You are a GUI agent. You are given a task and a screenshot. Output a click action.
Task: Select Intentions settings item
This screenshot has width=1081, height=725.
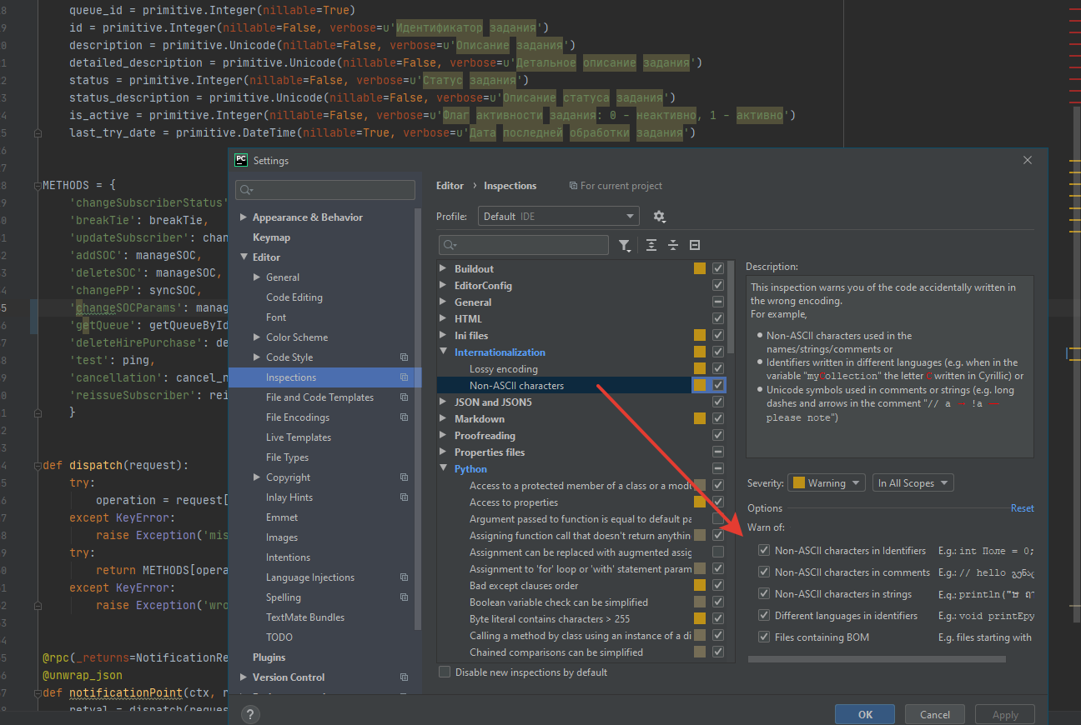(x=288, y=557)
